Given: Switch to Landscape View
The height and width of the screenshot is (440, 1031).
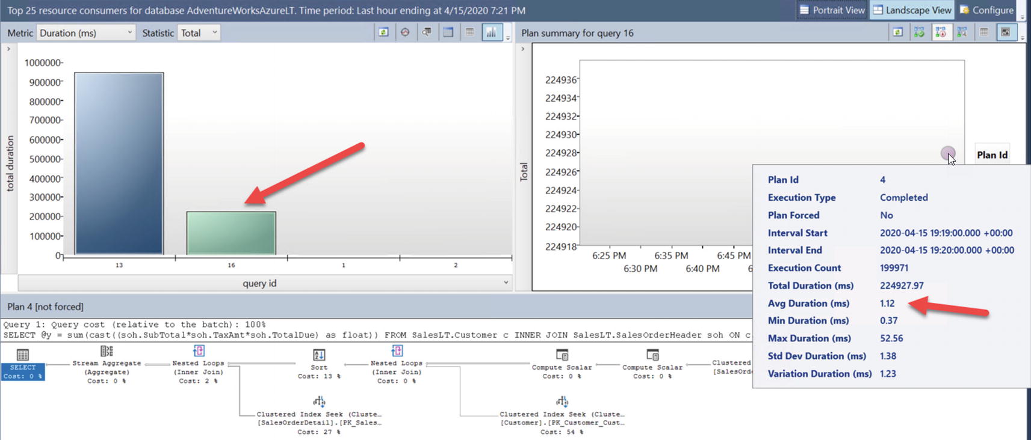Looking at the screenshot, I should 912,10.
